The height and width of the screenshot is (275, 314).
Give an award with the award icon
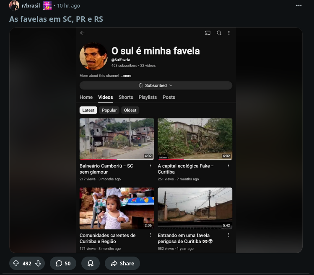(x=91, y=263)
